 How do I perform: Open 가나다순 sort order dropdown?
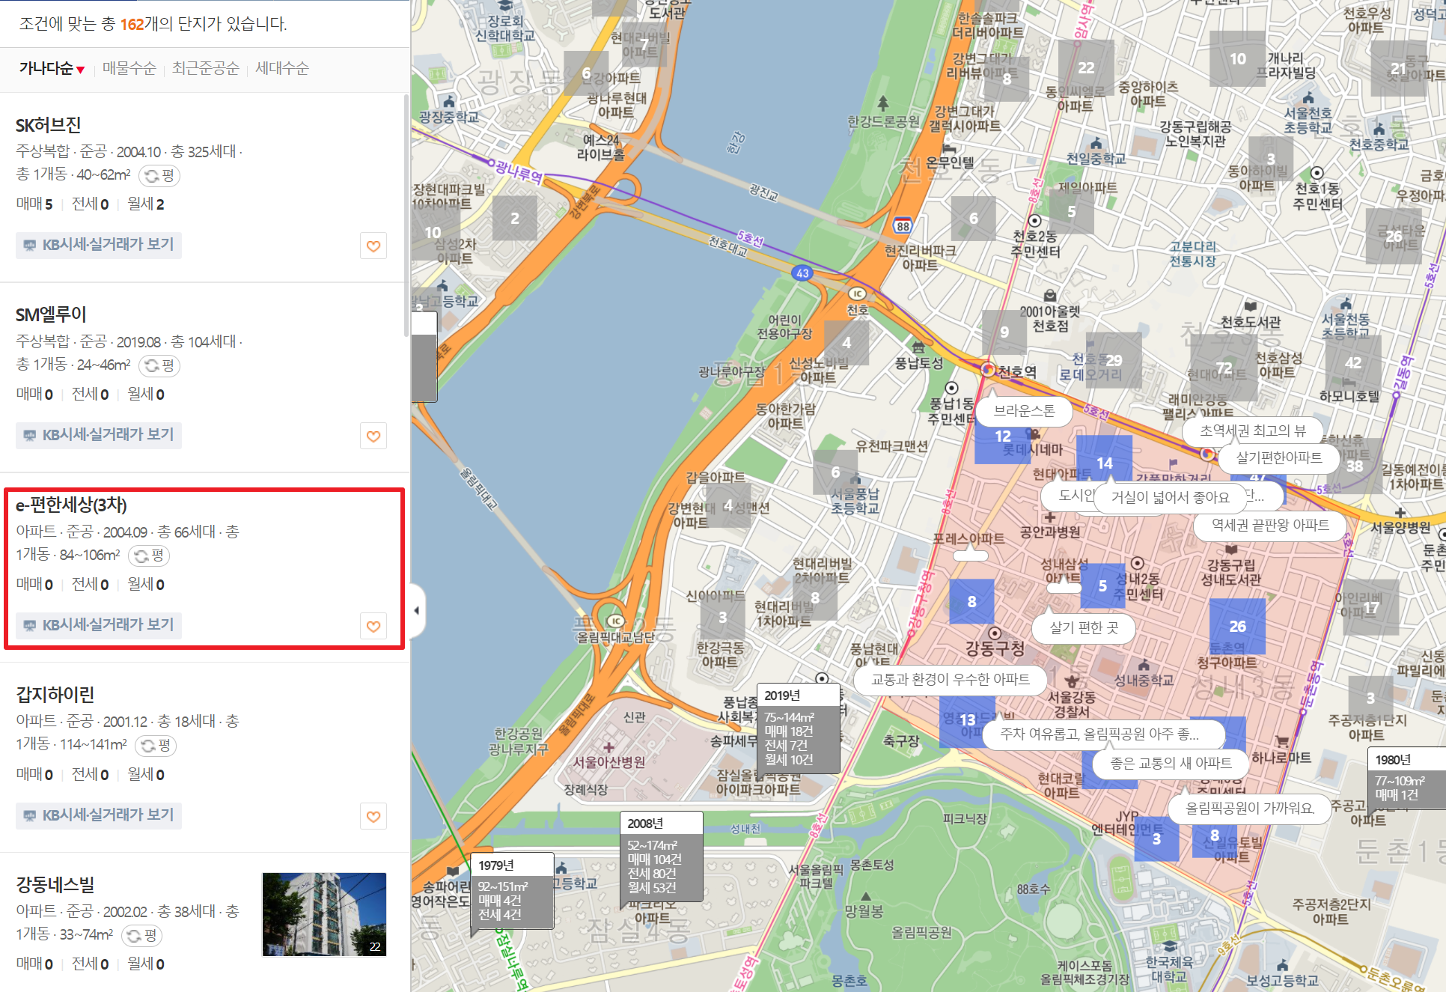[x=52, y=69]
